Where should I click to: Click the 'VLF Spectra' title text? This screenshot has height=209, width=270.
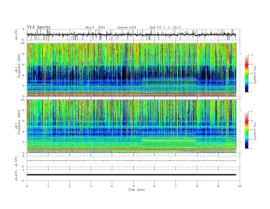click(x=39, y=27)
